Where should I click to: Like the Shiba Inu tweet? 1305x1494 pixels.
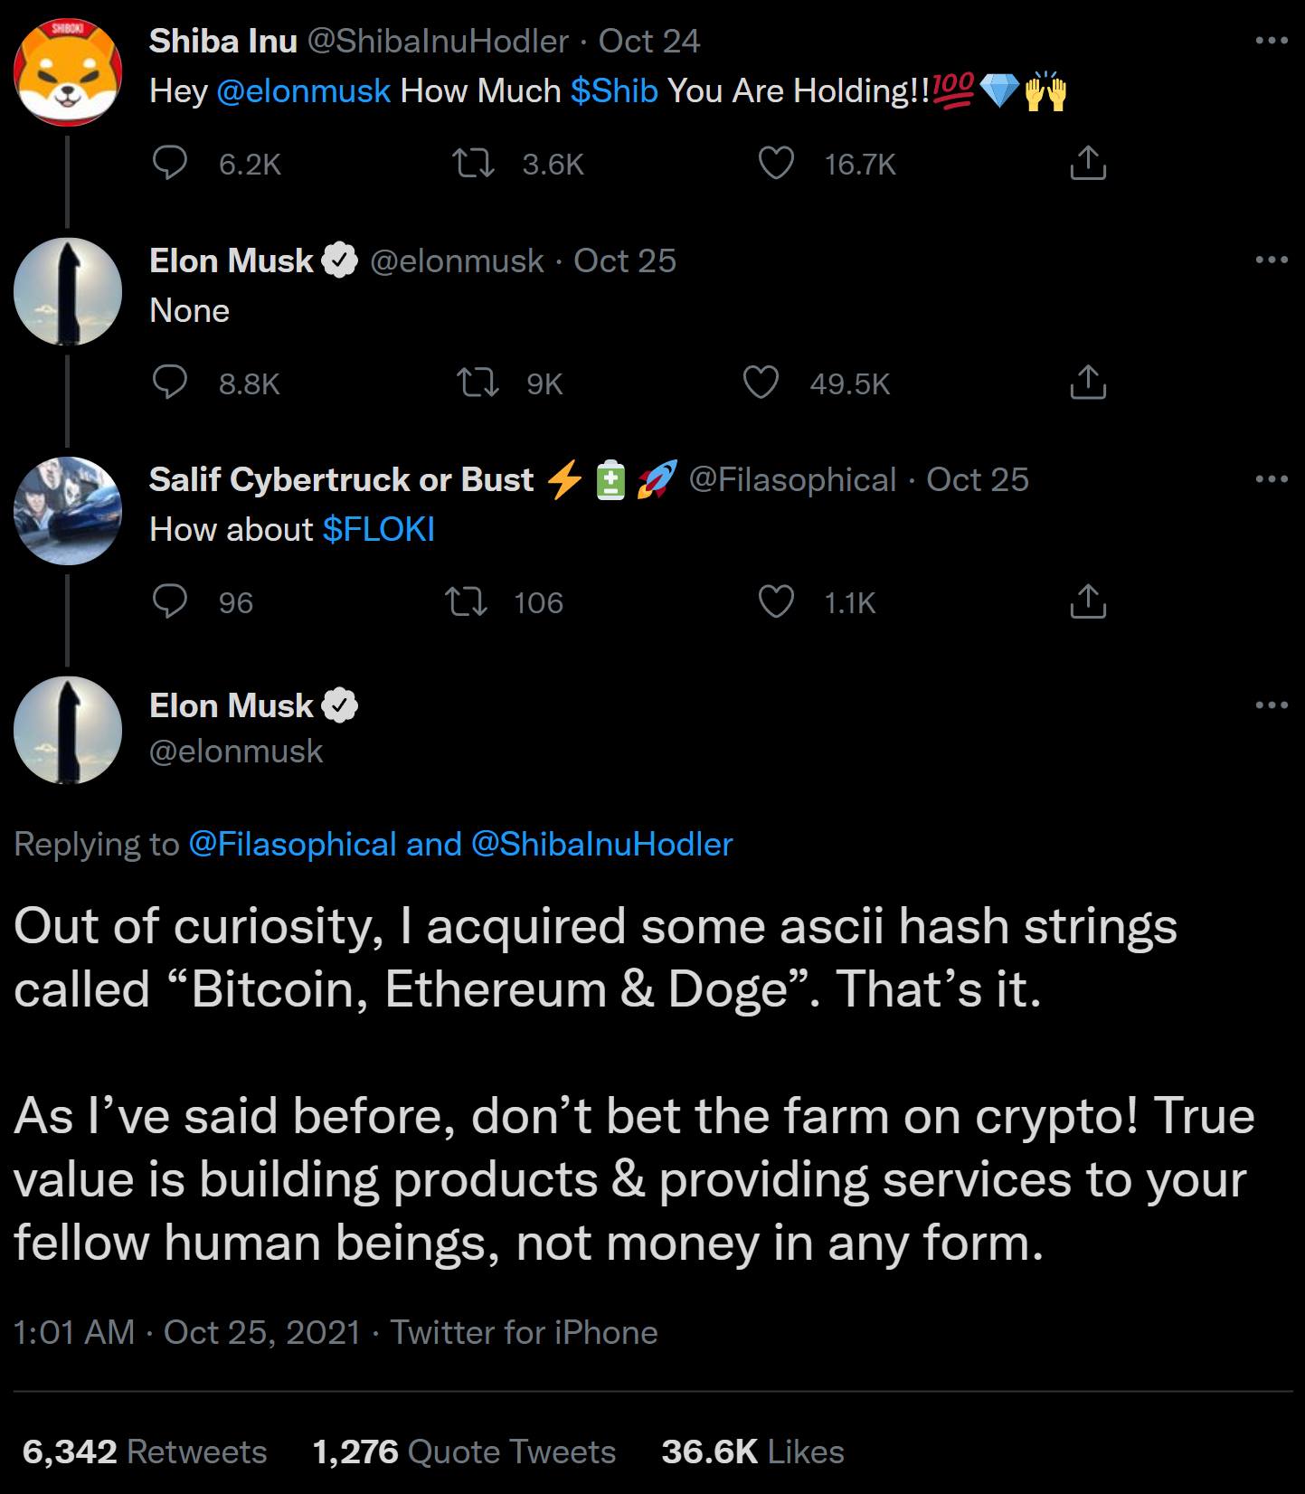click(775, 164)
